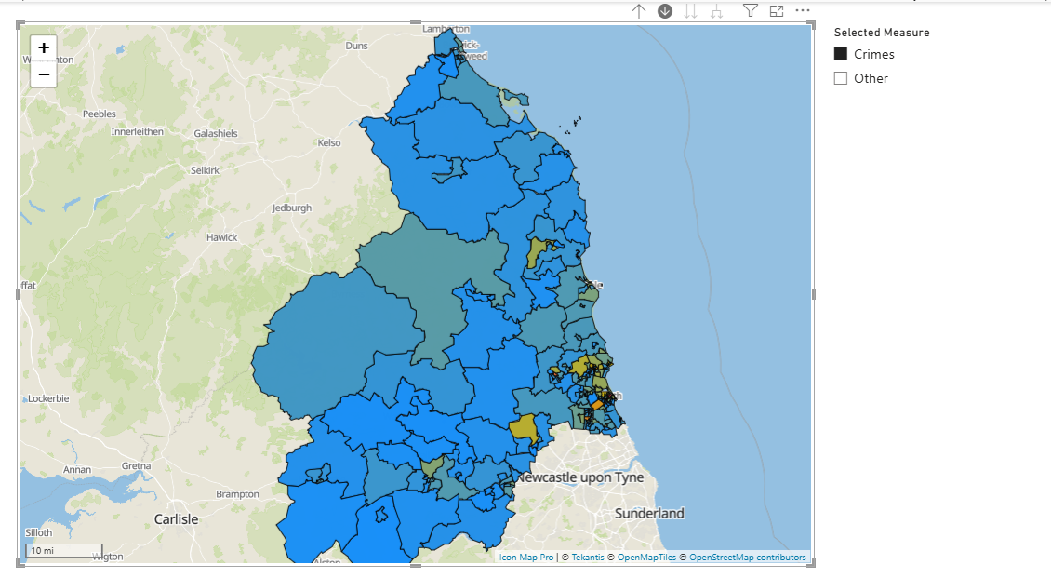Open the OpenStreetMap contributors link
The width and height of the screenshot is (1051, 578).
pyautogui.click(x=747, y=558)
